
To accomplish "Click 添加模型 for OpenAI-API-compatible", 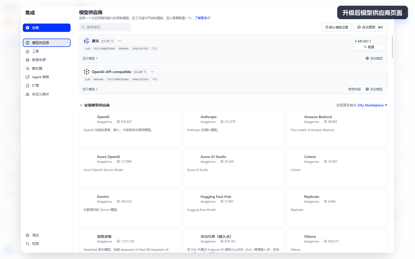I will click(374, 89).
